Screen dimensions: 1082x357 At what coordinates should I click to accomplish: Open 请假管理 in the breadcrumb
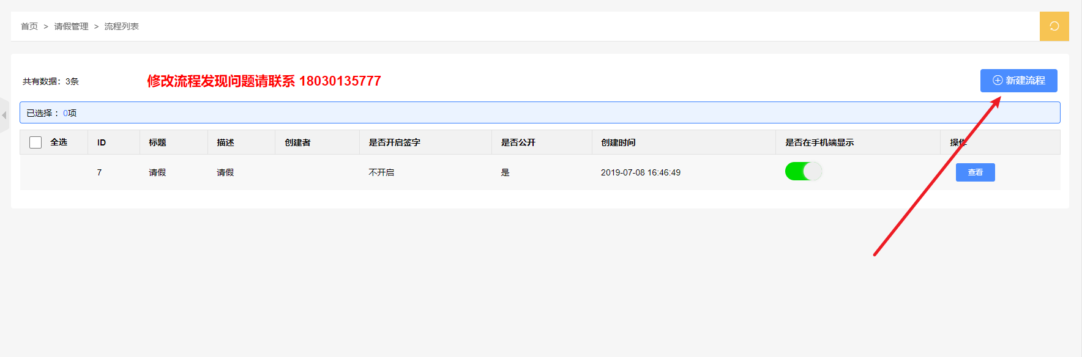71,26
